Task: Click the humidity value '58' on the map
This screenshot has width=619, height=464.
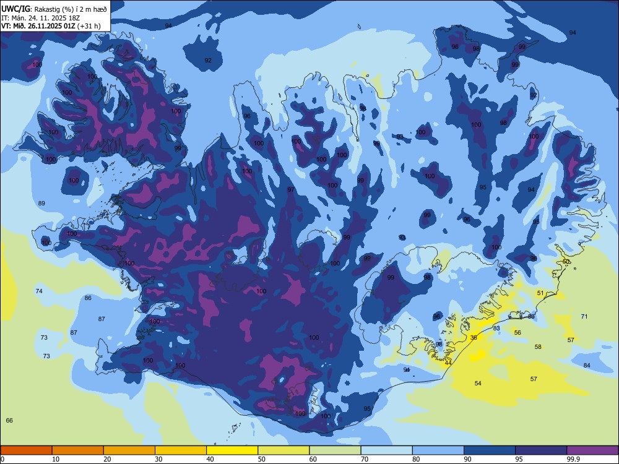Action: click(538, 347)
